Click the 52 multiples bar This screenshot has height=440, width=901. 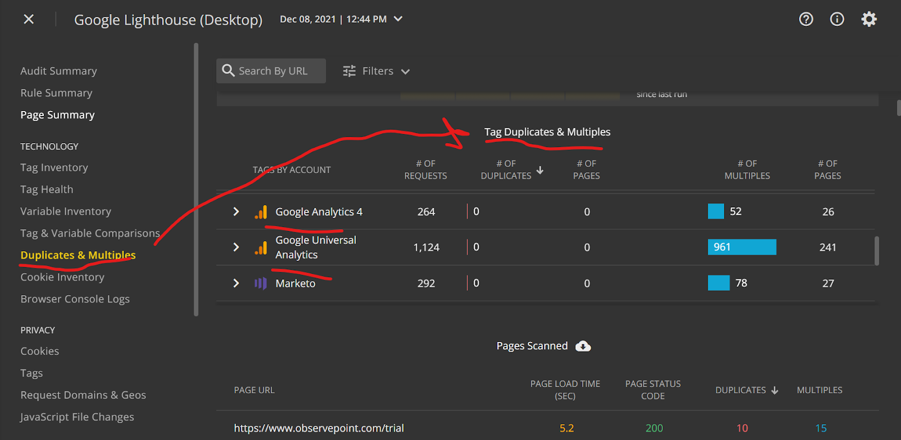coord(716,211)
